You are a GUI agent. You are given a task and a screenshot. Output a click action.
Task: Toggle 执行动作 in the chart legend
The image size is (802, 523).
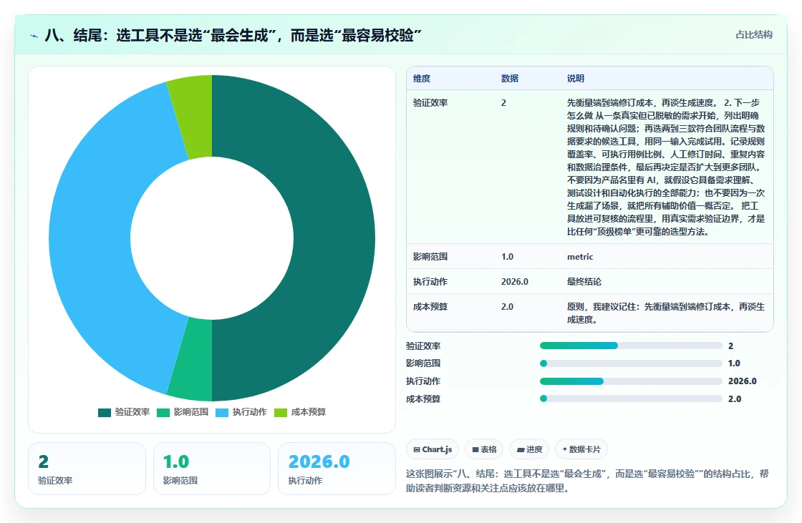[x=241, y=412]
